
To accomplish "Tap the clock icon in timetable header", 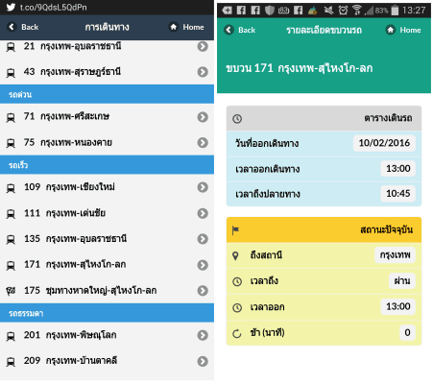I will tap(237, 119).
